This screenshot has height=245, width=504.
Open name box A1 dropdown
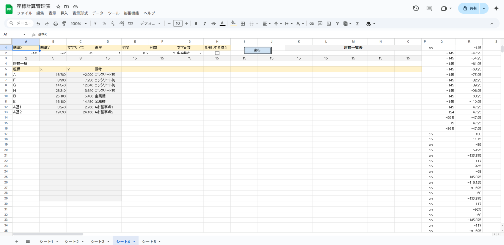coord(24,34)
